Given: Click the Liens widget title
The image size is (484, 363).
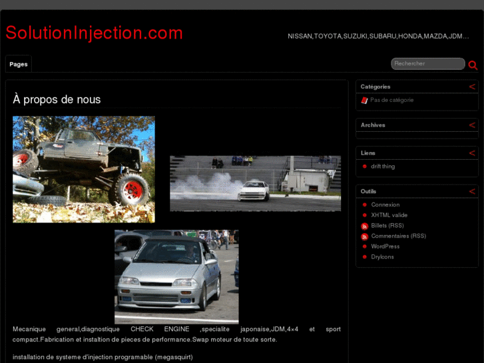Looking at the screenshot, I should 368,153.
